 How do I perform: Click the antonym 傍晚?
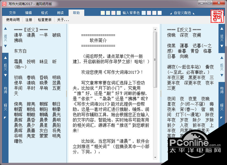click(171, 35)
